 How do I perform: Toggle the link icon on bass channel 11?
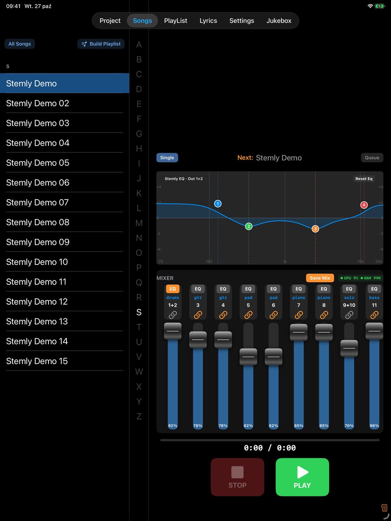[x=374, y=315]
